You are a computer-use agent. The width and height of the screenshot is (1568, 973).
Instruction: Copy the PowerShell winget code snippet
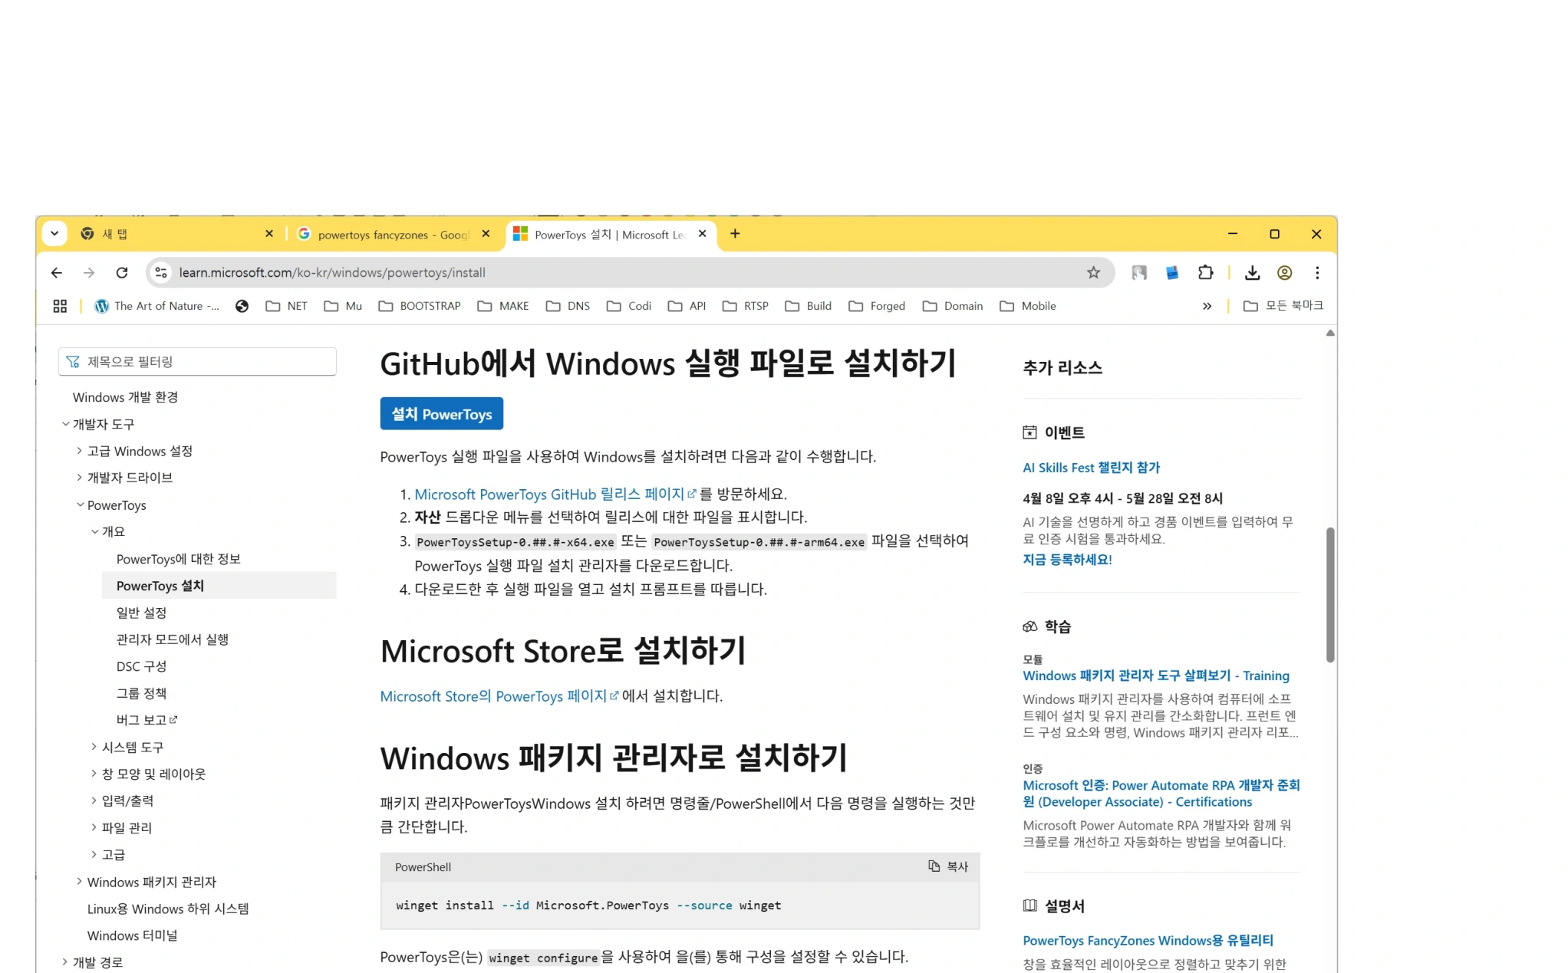point(948,866)
